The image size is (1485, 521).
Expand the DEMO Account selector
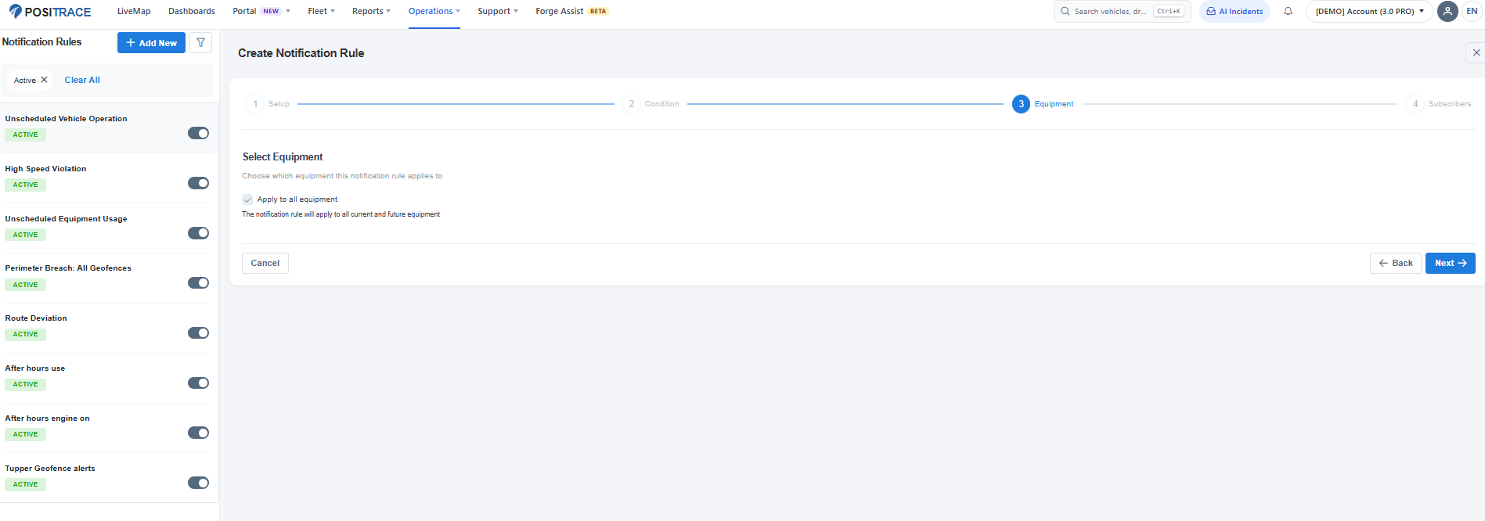(1369, 12)
